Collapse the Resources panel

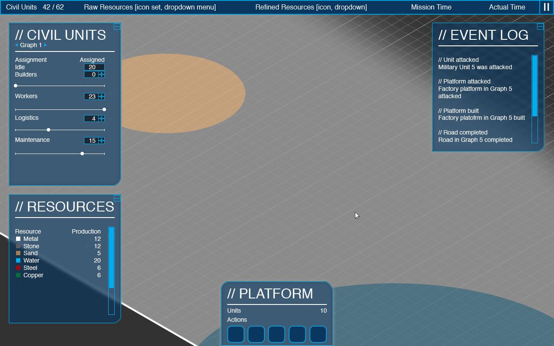[x=117, y=198]
